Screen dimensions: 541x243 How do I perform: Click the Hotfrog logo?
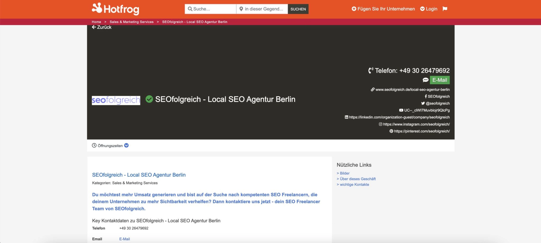(115, 9)
